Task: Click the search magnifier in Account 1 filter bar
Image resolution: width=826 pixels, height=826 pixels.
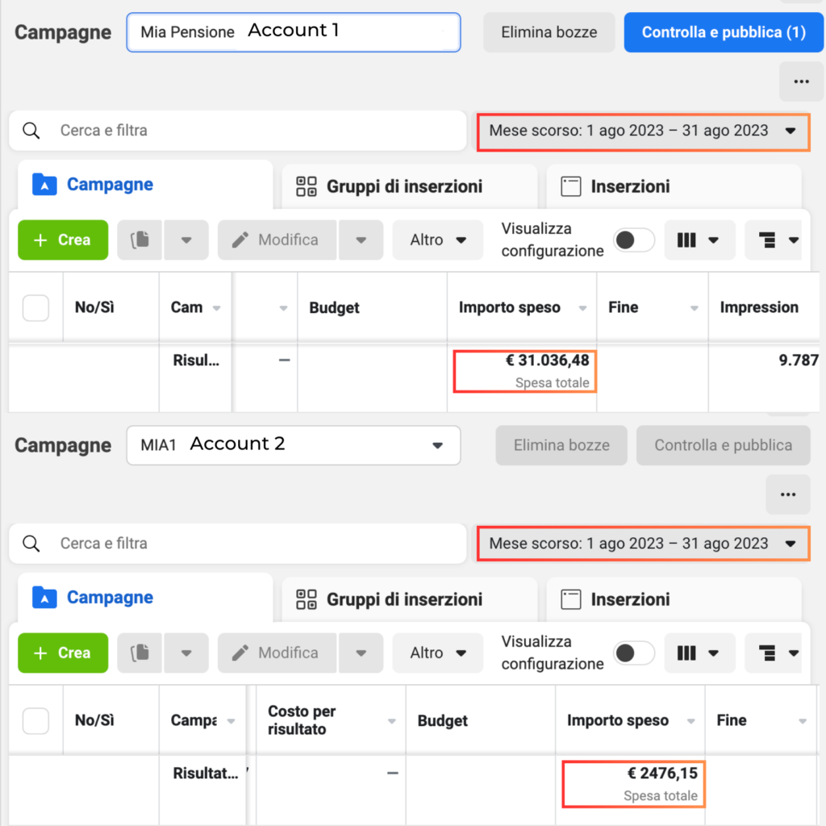Action: 31,131
